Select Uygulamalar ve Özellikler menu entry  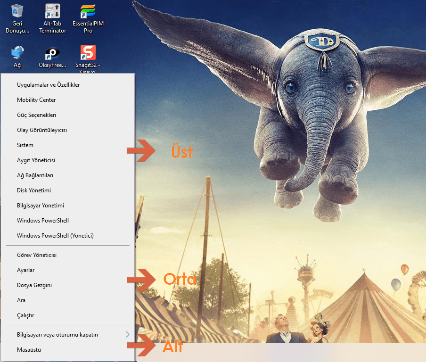68,85
